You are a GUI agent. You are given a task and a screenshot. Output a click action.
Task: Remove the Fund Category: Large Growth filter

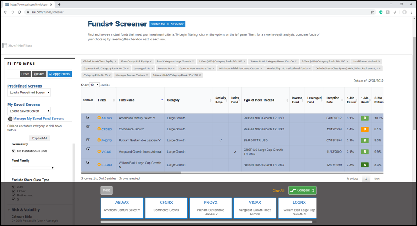(x=193, y=62)
